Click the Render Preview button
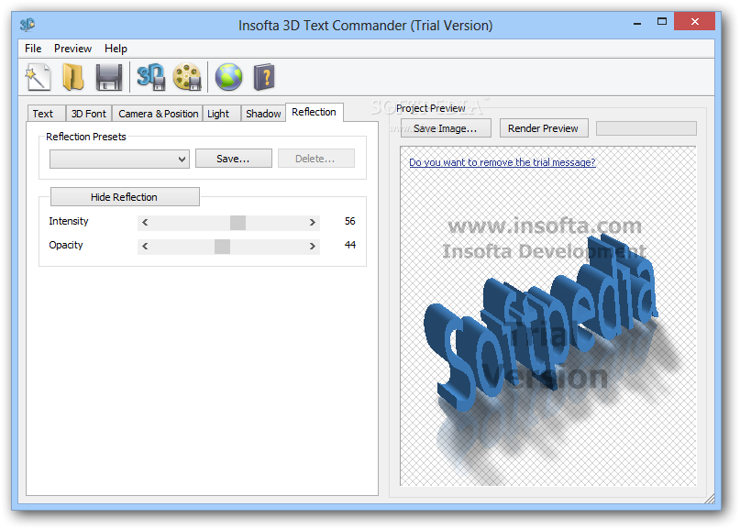Screen dimensions: 740x529 544,128
